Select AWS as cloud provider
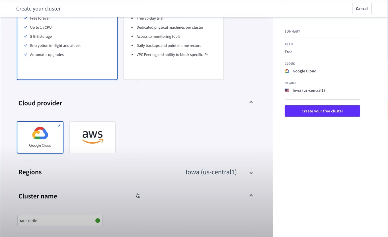Screen dimensions: 388x237 93,137
